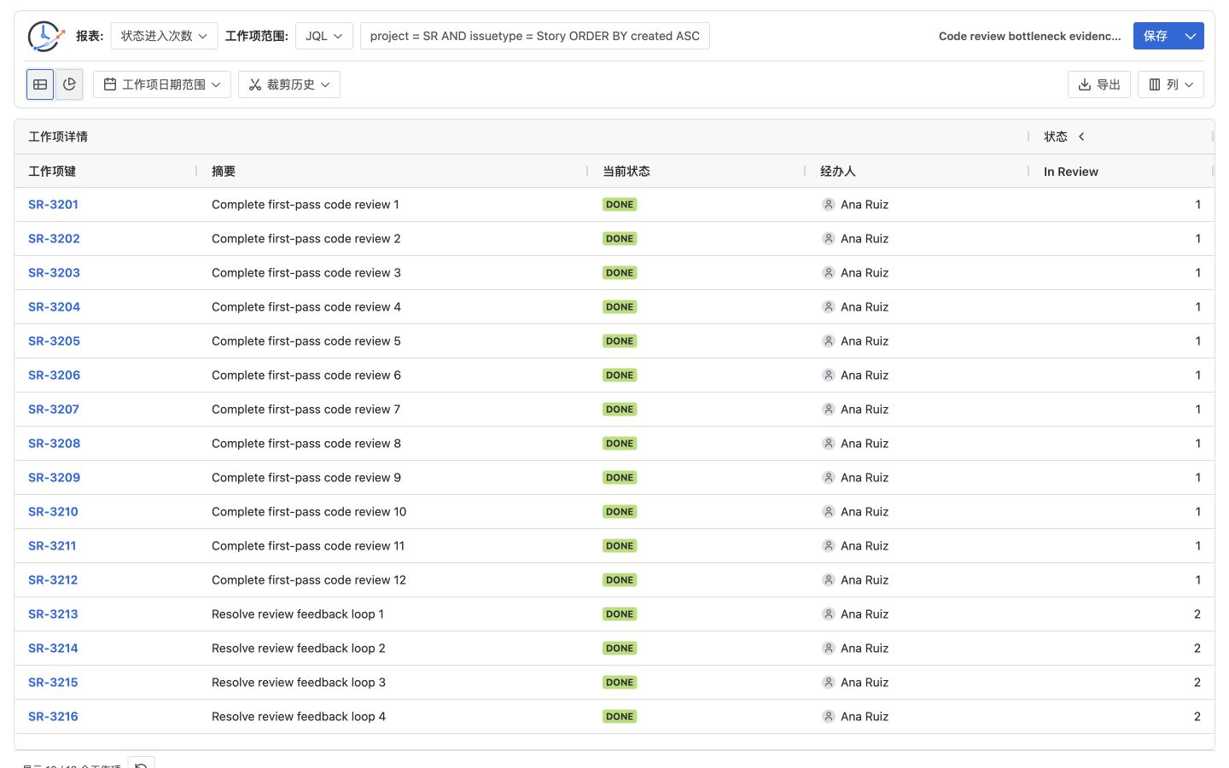Click the DONE status badge for SR-3213

click(x=620, y=614)
